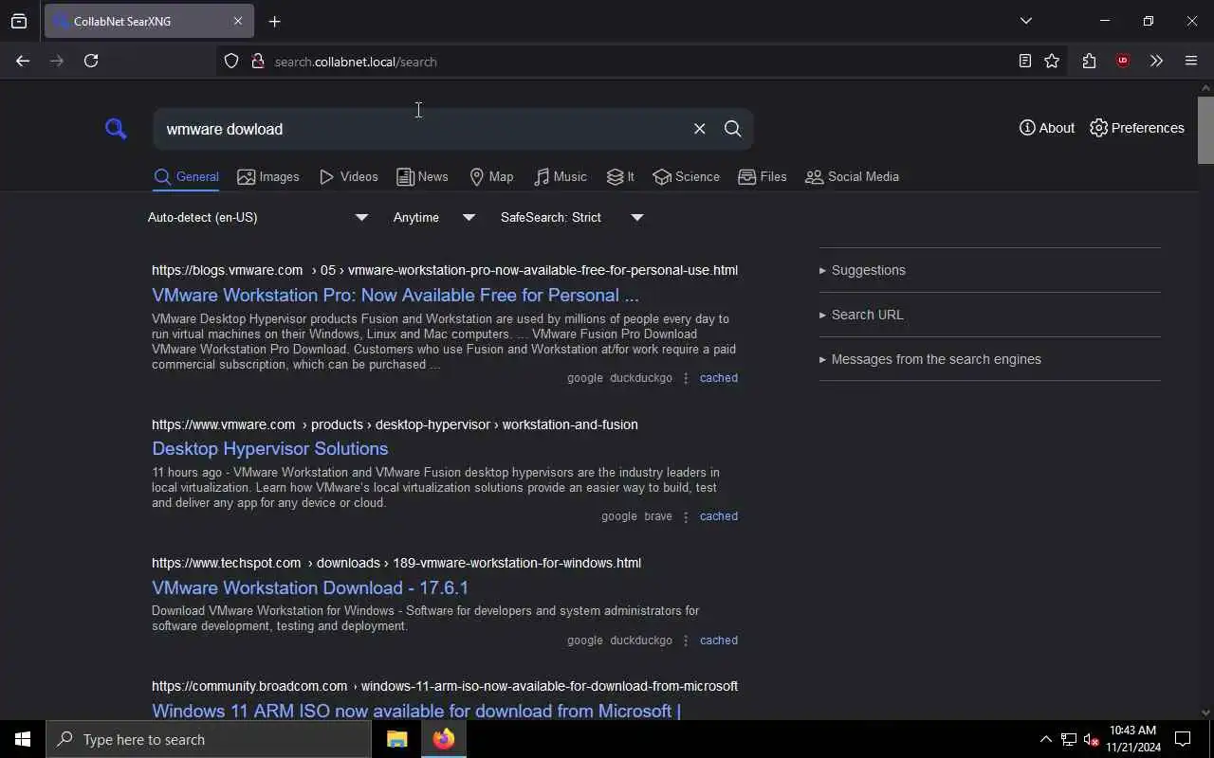
Task: Show hidden system tray icons
Action: 1045,739
